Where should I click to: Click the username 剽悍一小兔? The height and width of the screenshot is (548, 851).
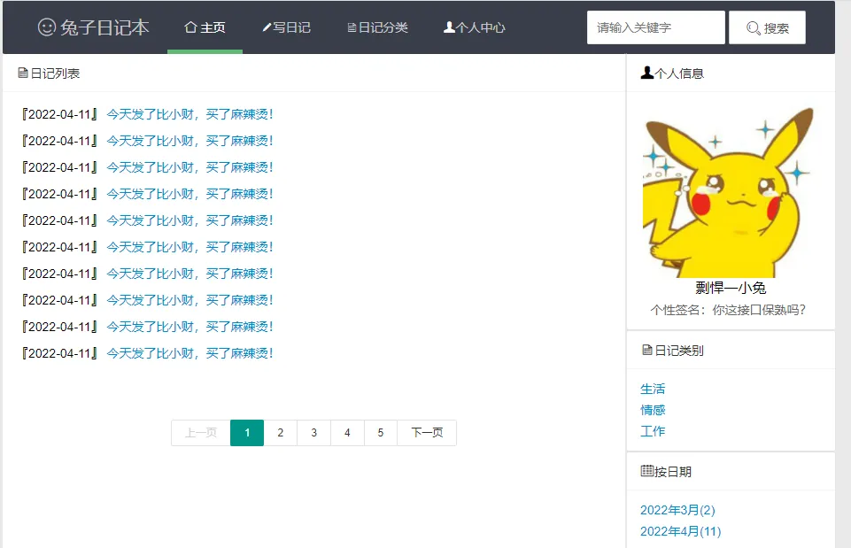(x=731, y=288)
